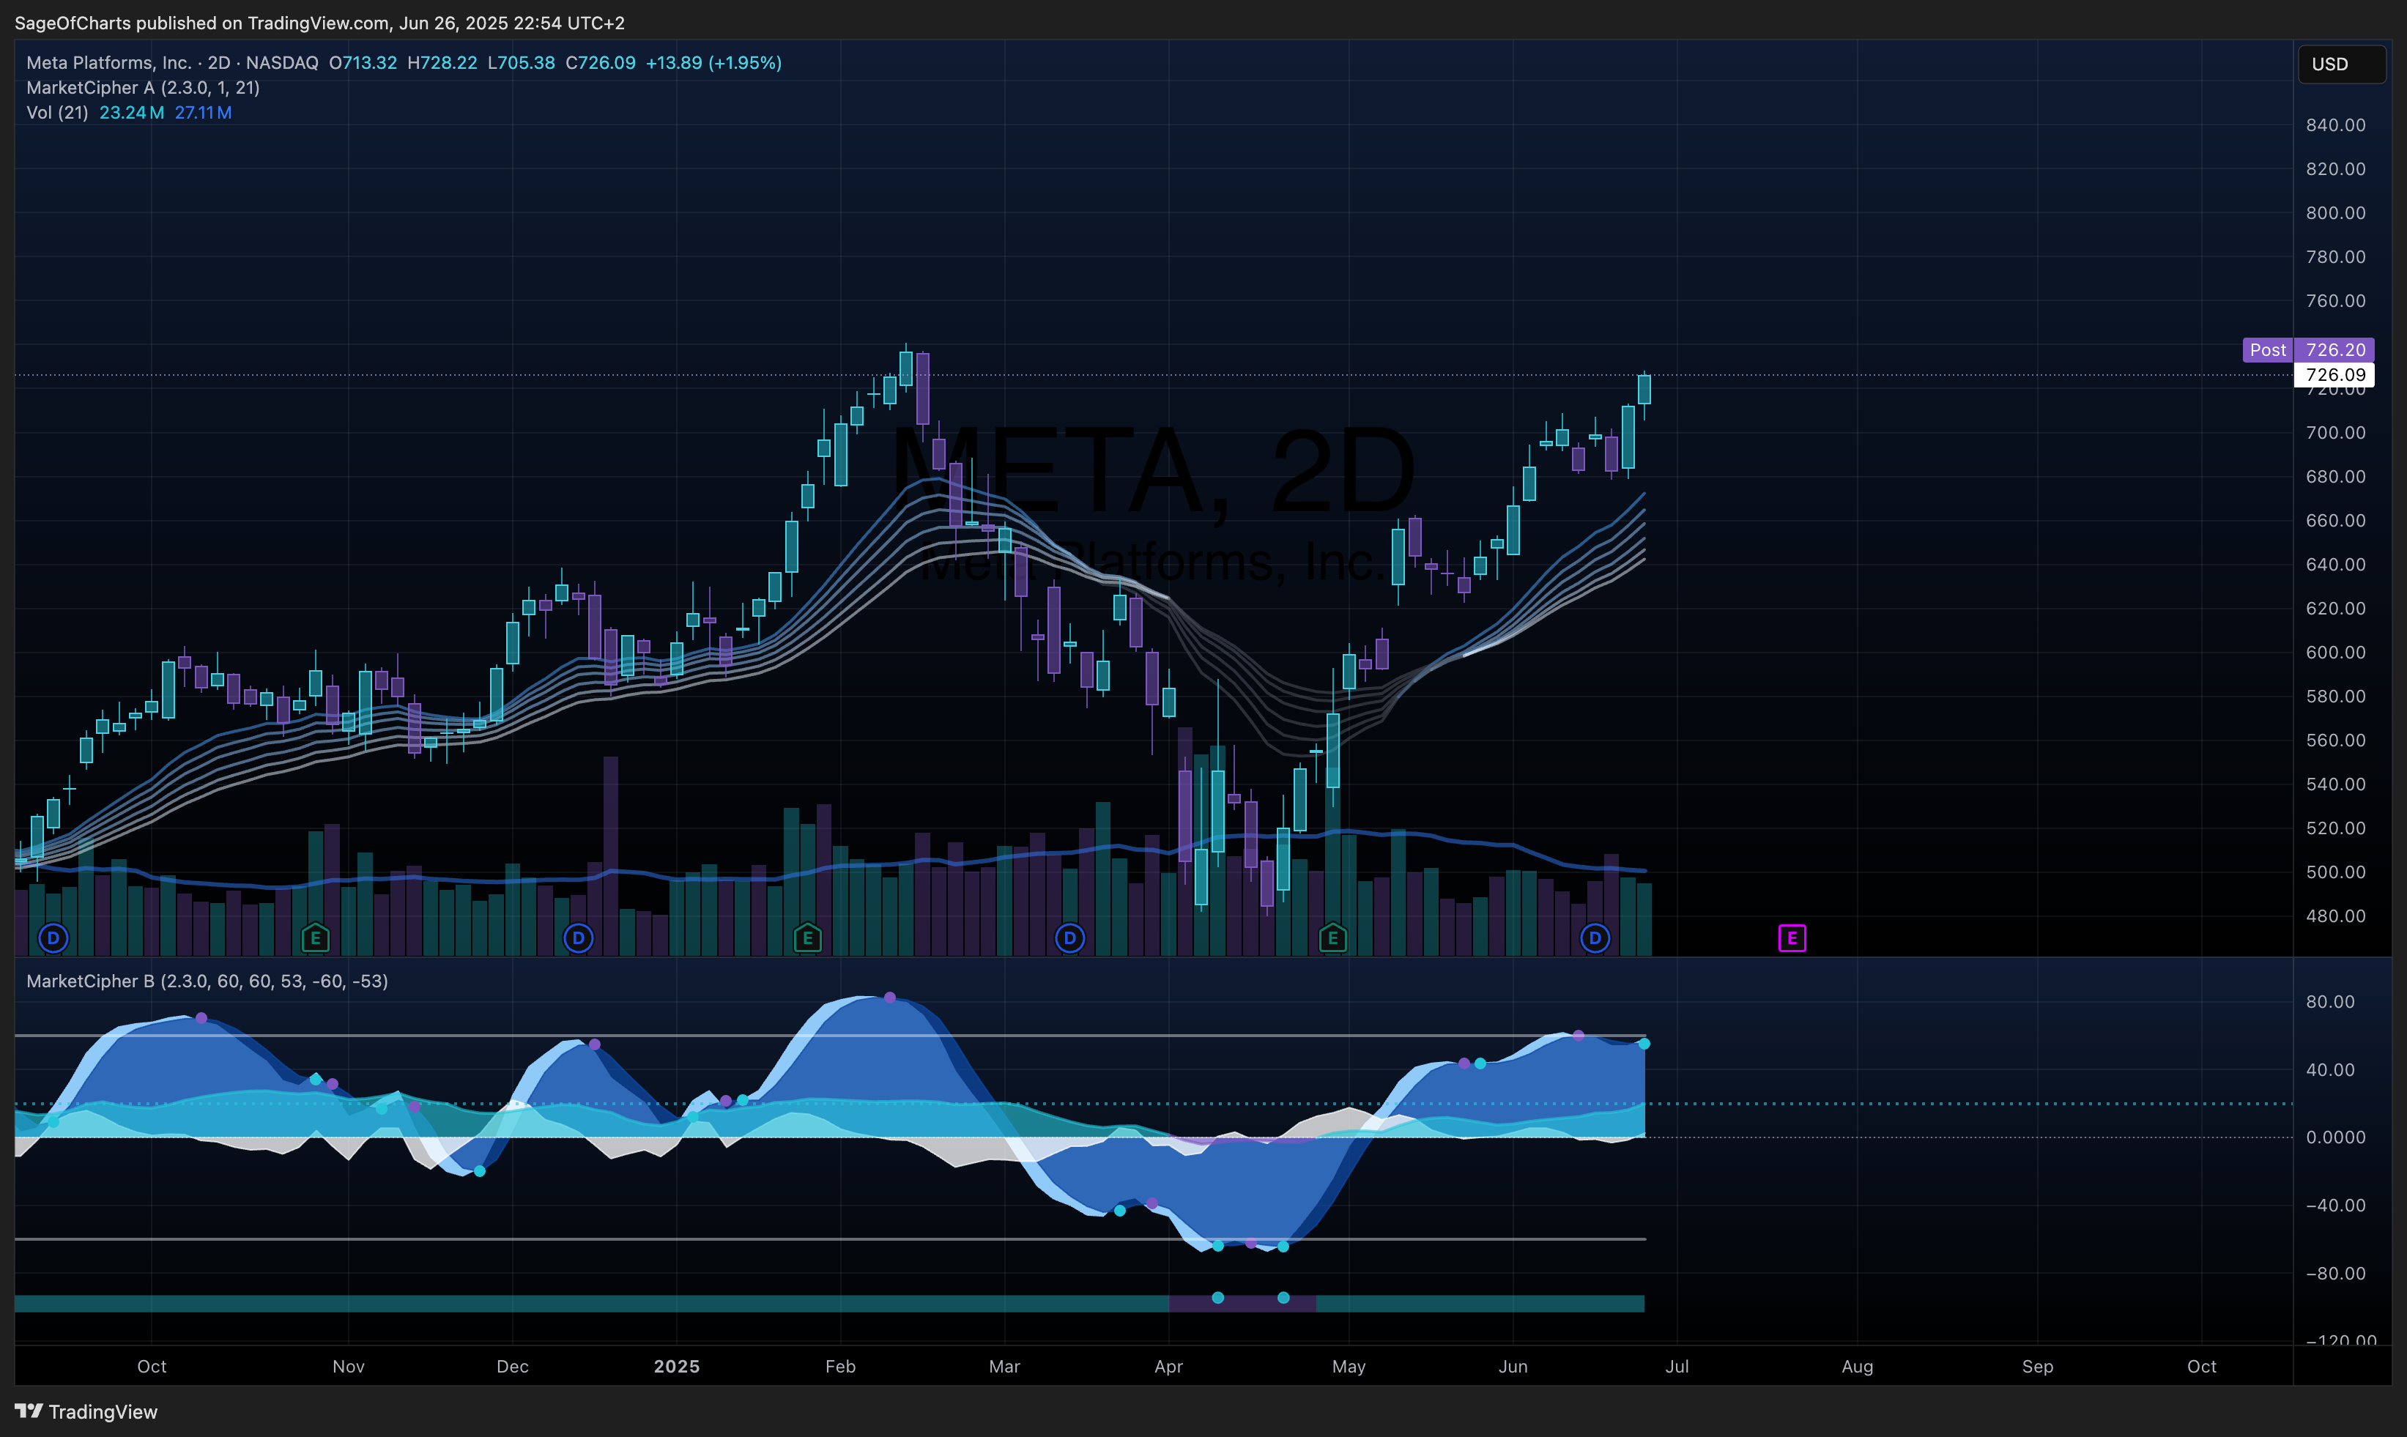The height and width of the screenshot is (1437, 2407).
Task: Click the low value L705.38
Action: 522,63
